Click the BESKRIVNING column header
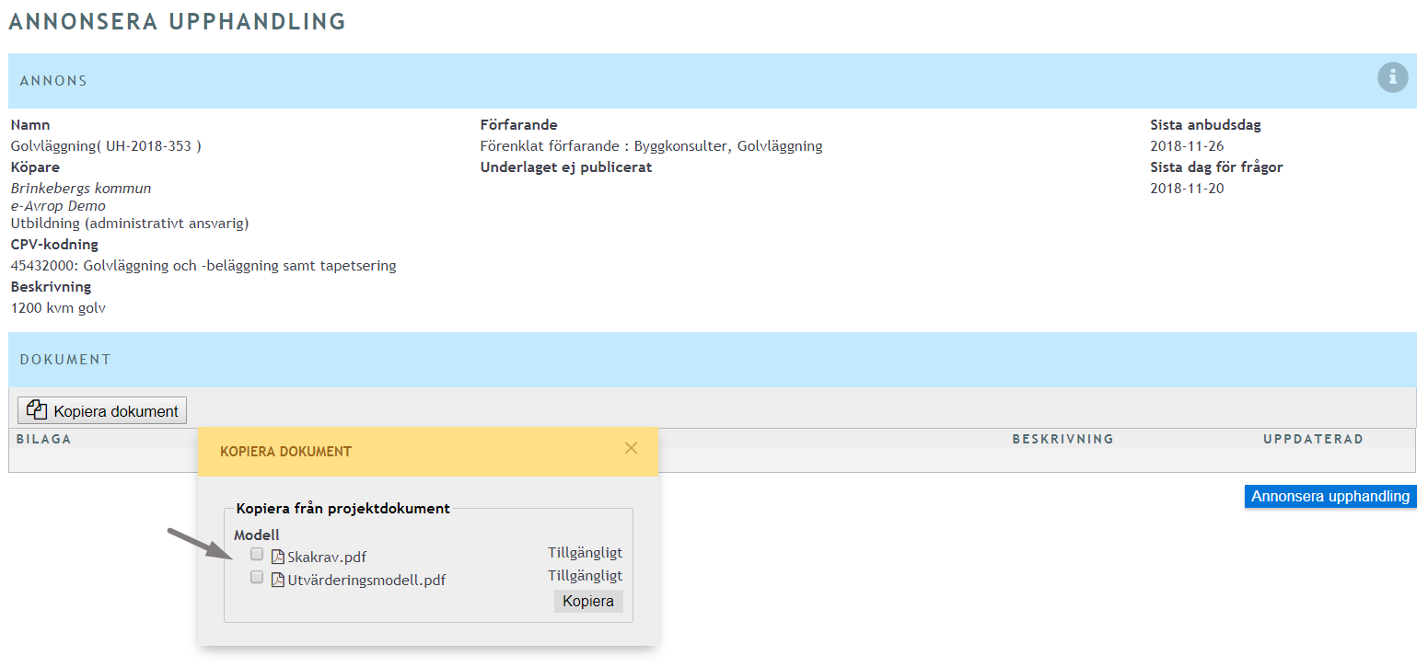This screenshot has height=667, width=1428. pos(1062,439)
